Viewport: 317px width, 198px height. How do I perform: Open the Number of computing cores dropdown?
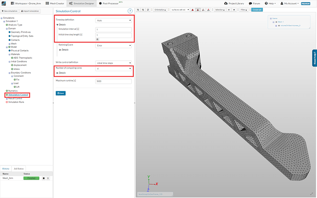[x=113, y=68]
